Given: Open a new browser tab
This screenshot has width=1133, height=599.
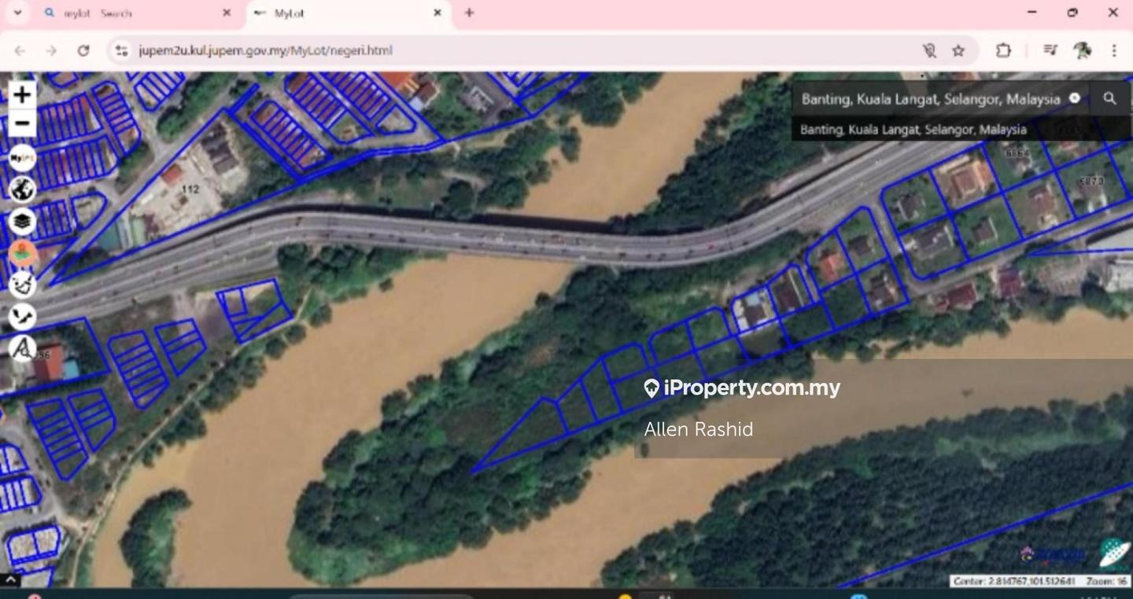Looking at the screenshot, I should coord(469,13).
